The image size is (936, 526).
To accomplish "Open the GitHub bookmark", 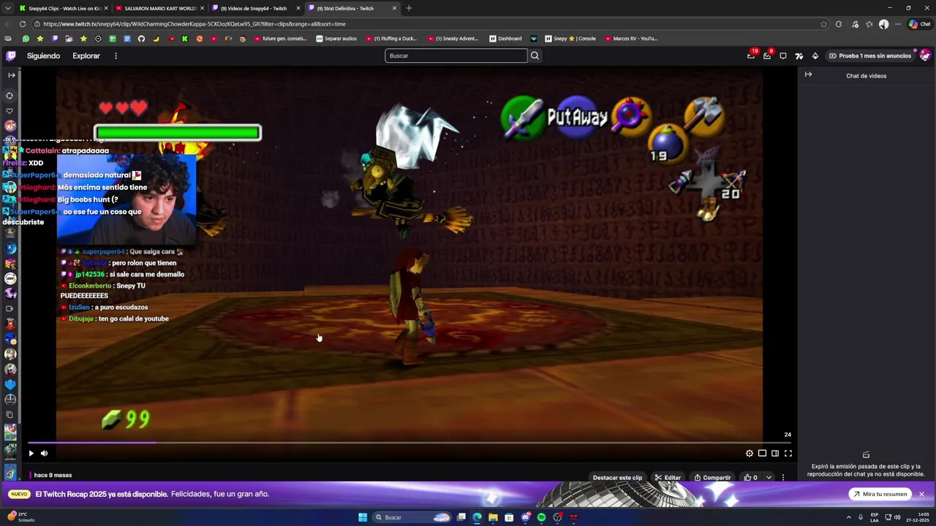I will pos(141,39).
